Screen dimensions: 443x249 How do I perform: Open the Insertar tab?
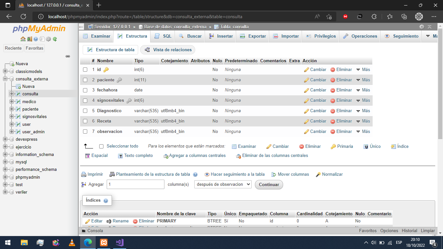tap(221, 36)
